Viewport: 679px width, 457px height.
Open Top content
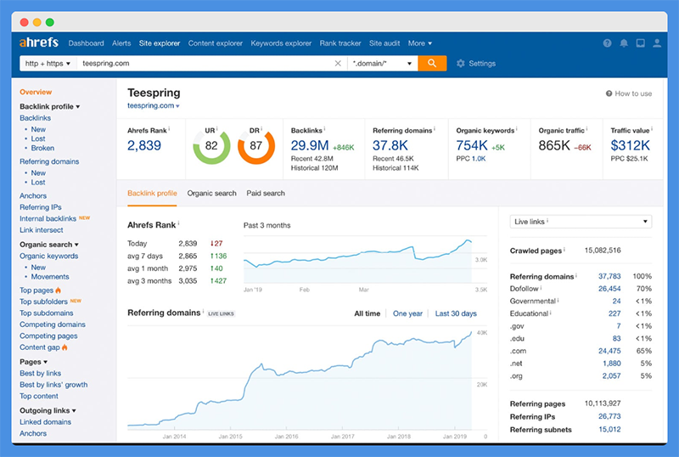38,397
